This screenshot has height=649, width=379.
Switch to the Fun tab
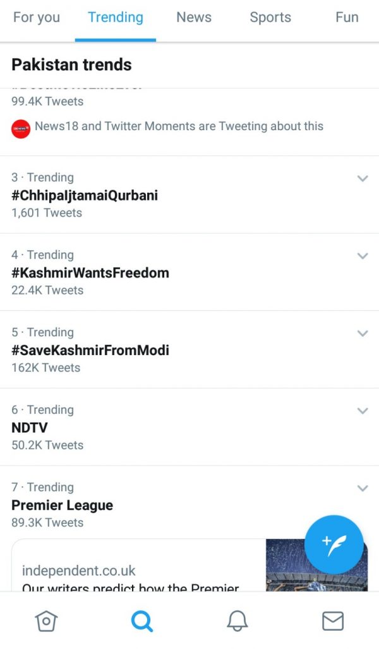[347, 18]
